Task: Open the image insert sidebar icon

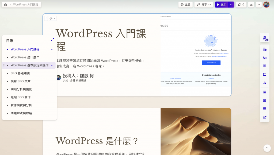Action: click(x=265, y=92)
